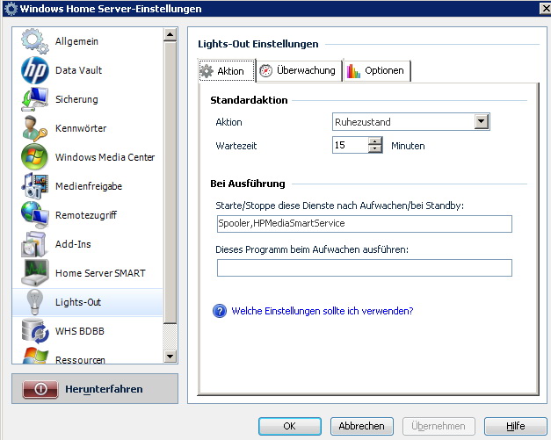
Task: Open Remotezugriff globe and monitor icon
Action: point(34,215)
